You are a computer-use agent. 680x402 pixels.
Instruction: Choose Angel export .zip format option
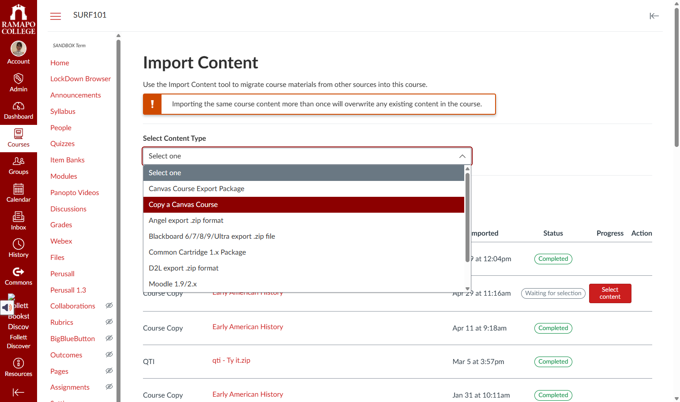coord(304,221)
